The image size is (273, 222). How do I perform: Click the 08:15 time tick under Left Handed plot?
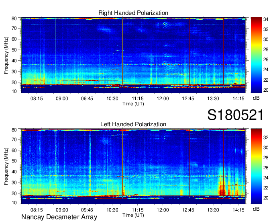coord(37,210)
